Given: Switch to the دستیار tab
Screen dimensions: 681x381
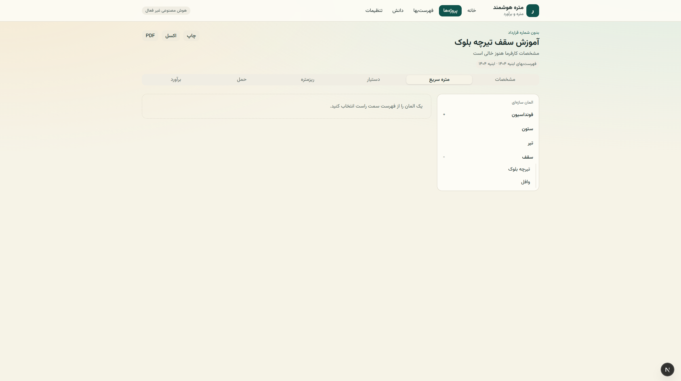Looking at the screenshot, I should [x=373, y=79].
